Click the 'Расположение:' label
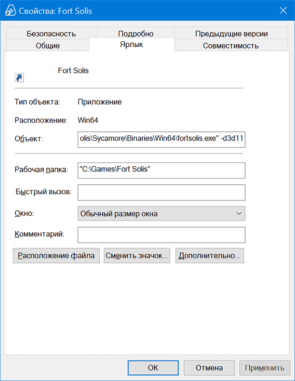 pyautogui.click(x=41, y=120)
